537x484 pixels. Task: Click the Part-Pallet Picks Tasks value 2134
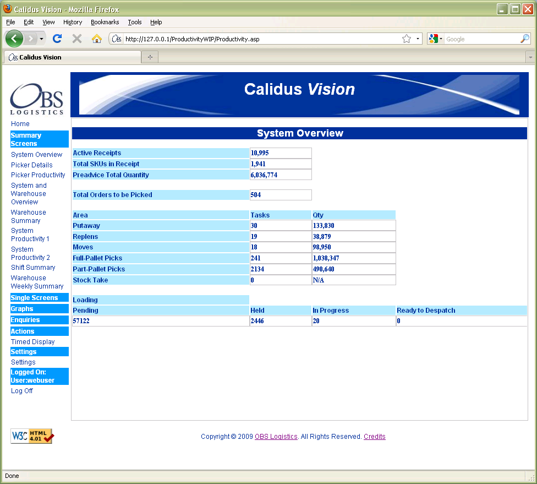point(281,269)
